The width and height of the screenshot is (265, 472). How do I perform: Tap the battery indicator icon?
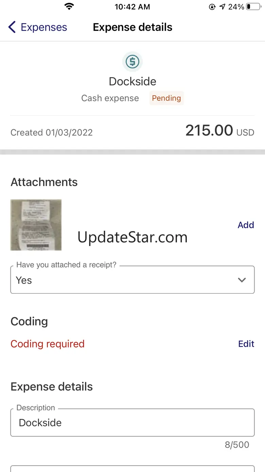coord(253,6)
